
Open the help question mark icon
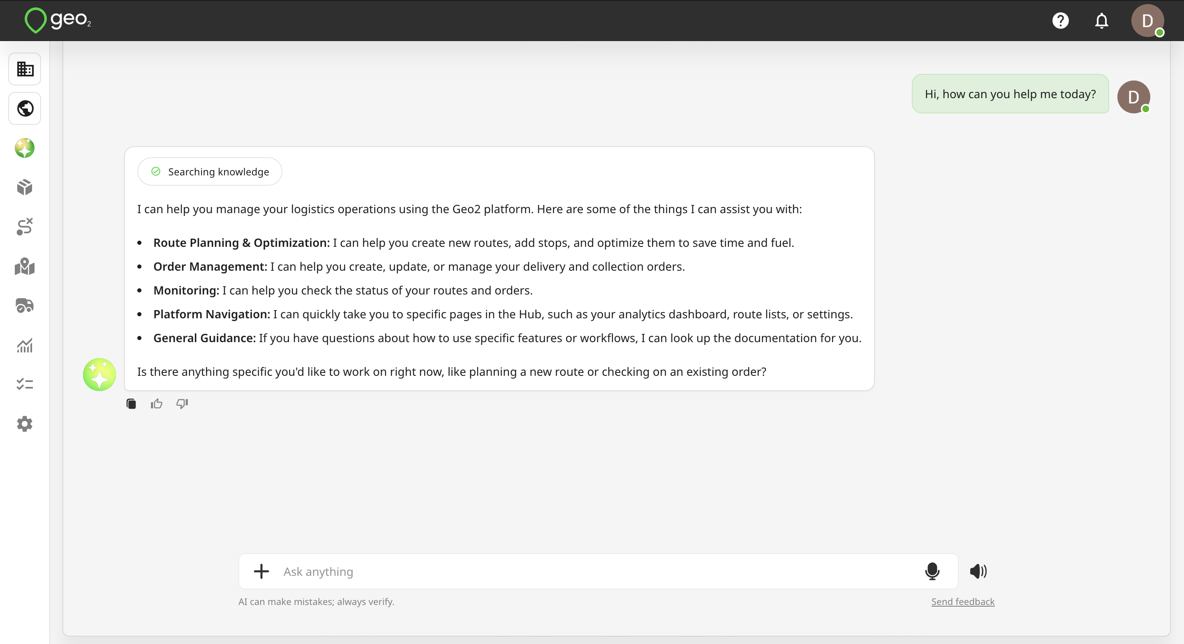1060,21
